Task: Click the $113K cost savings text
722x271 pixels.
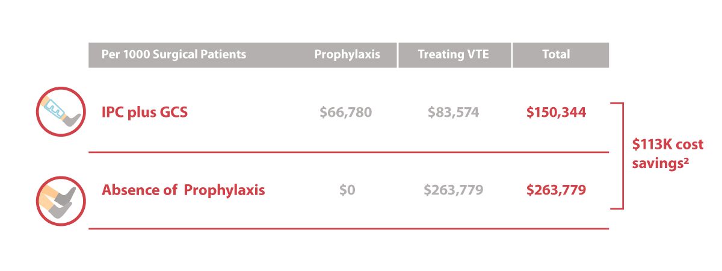Action: click(x=667, y=154)
